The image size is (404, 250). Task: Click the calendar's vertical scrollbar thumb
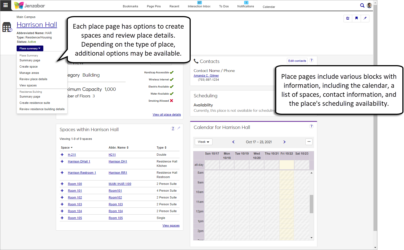click(311, 204)
